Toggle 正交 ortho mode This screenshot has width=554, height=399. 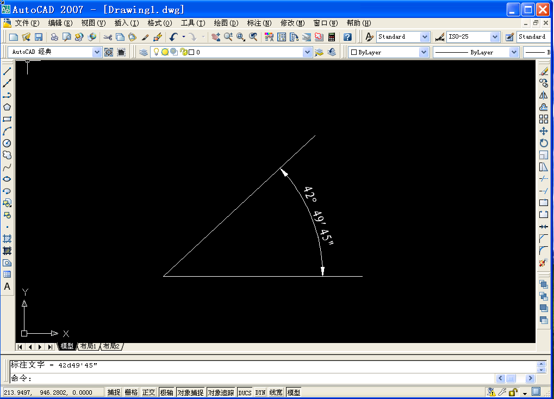coord(149,392)
